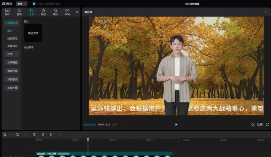This screenshot has width=271, height=157.
Task: Select 我的预设 in the text sidebar
Action: coord(12,38)
